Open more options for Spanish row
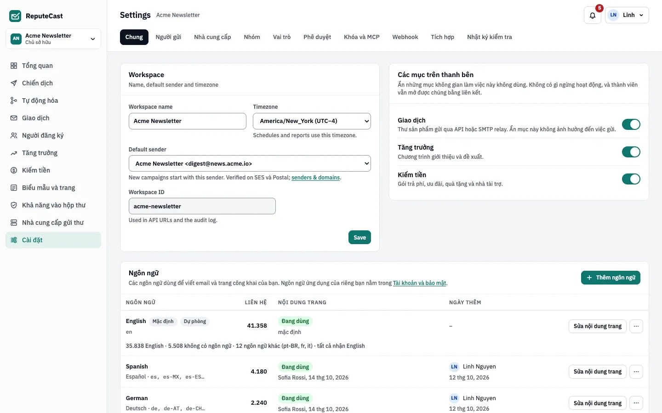The image size is (662, 413). point(636,372)
